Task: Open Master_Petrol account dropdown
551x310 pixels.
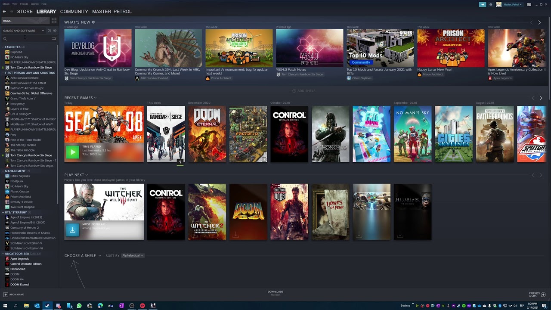Action: [x=512, y=4]
